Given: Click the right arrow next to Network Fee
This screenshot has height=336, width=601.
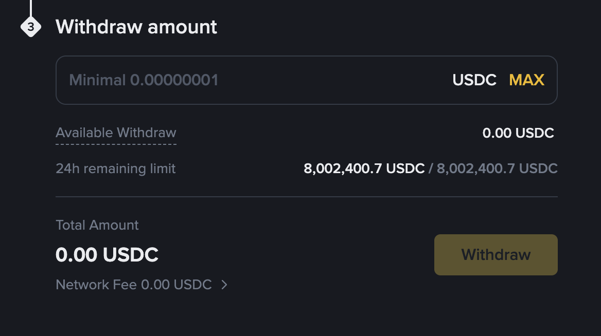Looking at the screenshot, I should click(x=224, y=285).
